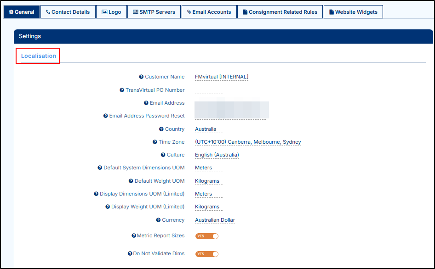Click help icon beside Default Weight UOM
Image resolution: width=435 pixels, height=269 pixels.
click(131, 181)
